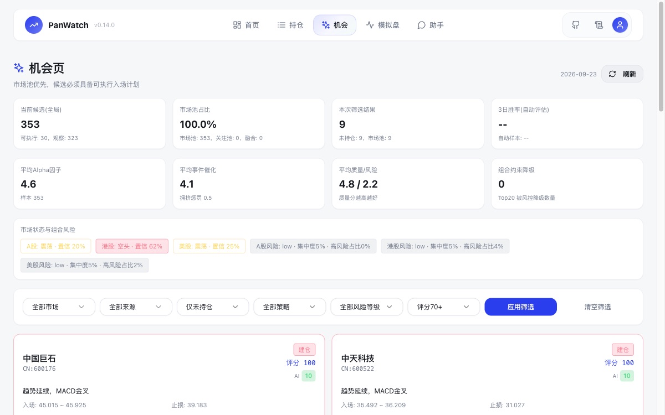Click the PanWatch logo icon

(34, 25)
